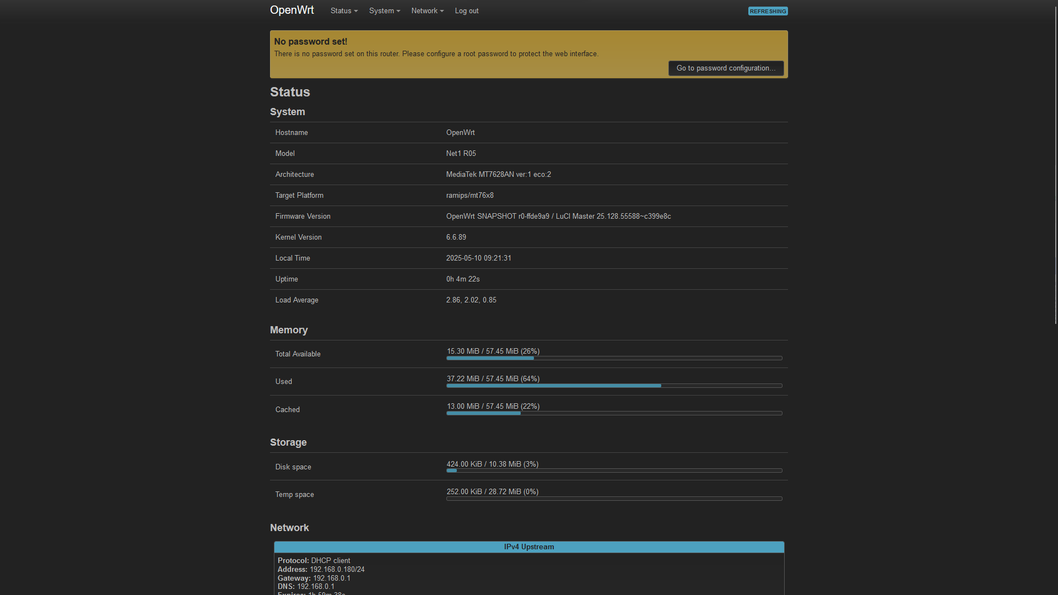The width and height of the screenshot is (1058, 595).
Task: Click the 424.00 KiB / 10.38 MiB (3%) text
Action: pyautogui.click(x=493, y=464)
